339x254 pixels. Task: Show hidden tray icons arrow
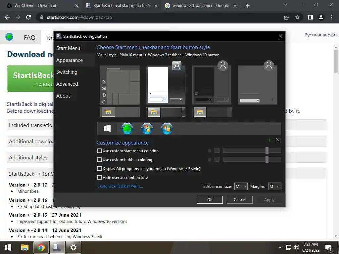pyautogui.click(x=280, y=247)
